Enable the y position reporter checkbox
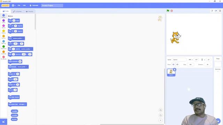 [9, 115]
